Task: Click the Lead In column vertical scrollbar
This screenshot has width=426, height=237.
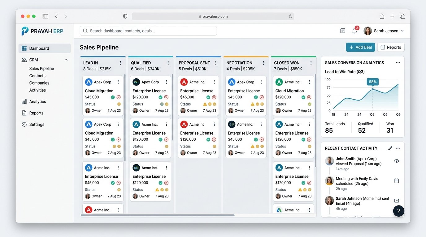Action: [x=125, y=117]
